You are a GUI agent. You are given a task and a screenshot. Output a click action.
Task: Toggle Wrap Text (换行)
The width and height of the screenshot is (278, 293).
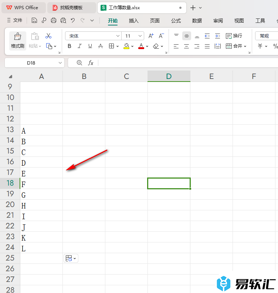pos(234,36)
